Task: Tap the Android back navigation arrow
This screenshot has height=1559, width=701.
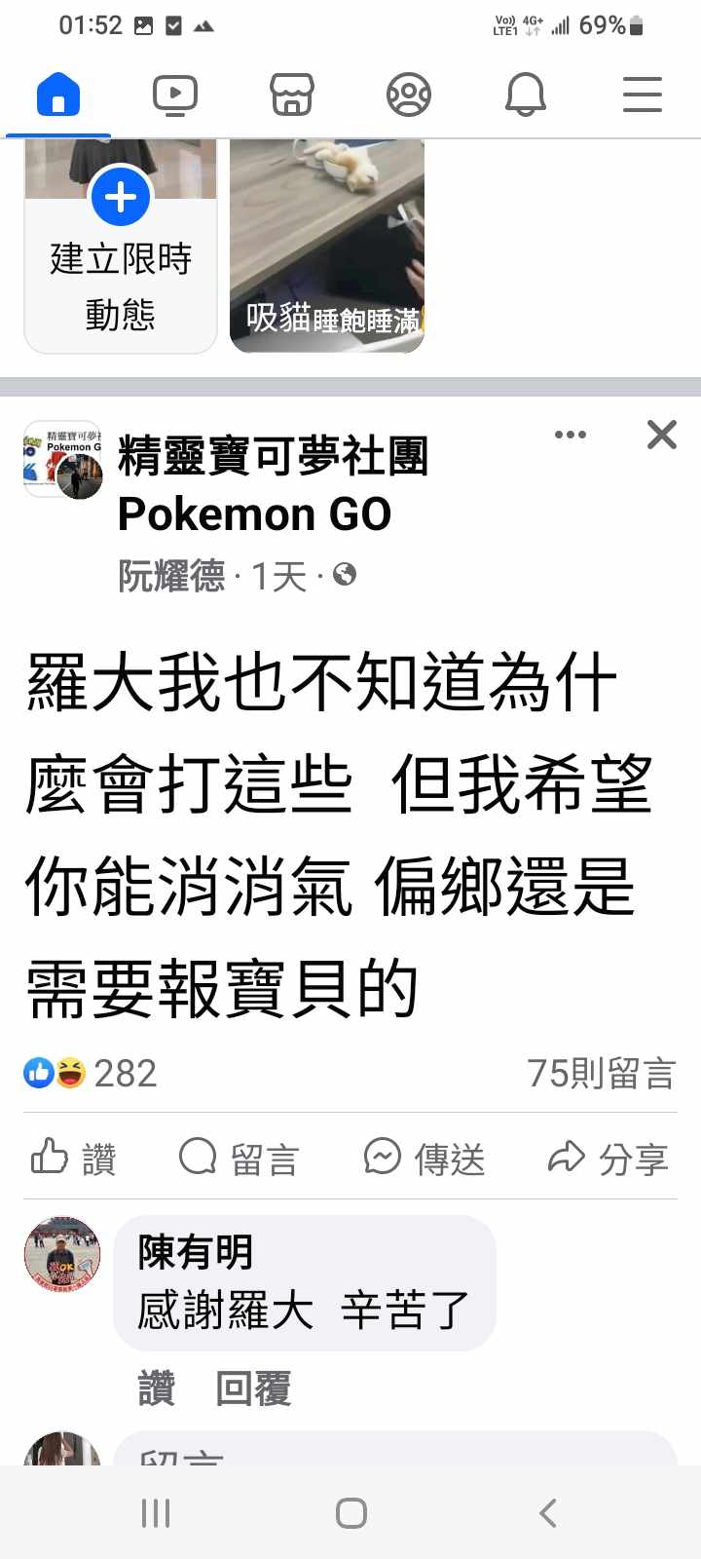Action: click(x=548, y=1512)
